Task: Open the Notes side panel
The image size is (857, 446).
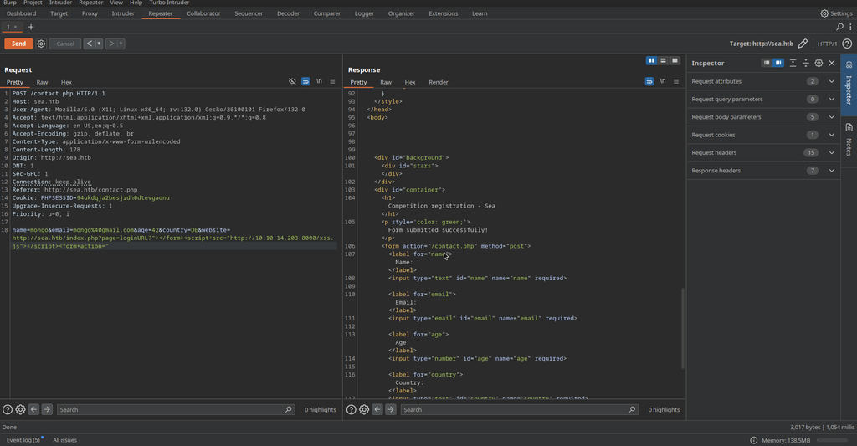Action: coord(848,140)
